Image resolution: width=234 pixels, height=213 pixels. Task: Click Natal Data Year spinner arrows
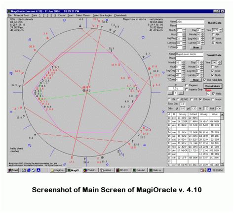tap(221, 30)
